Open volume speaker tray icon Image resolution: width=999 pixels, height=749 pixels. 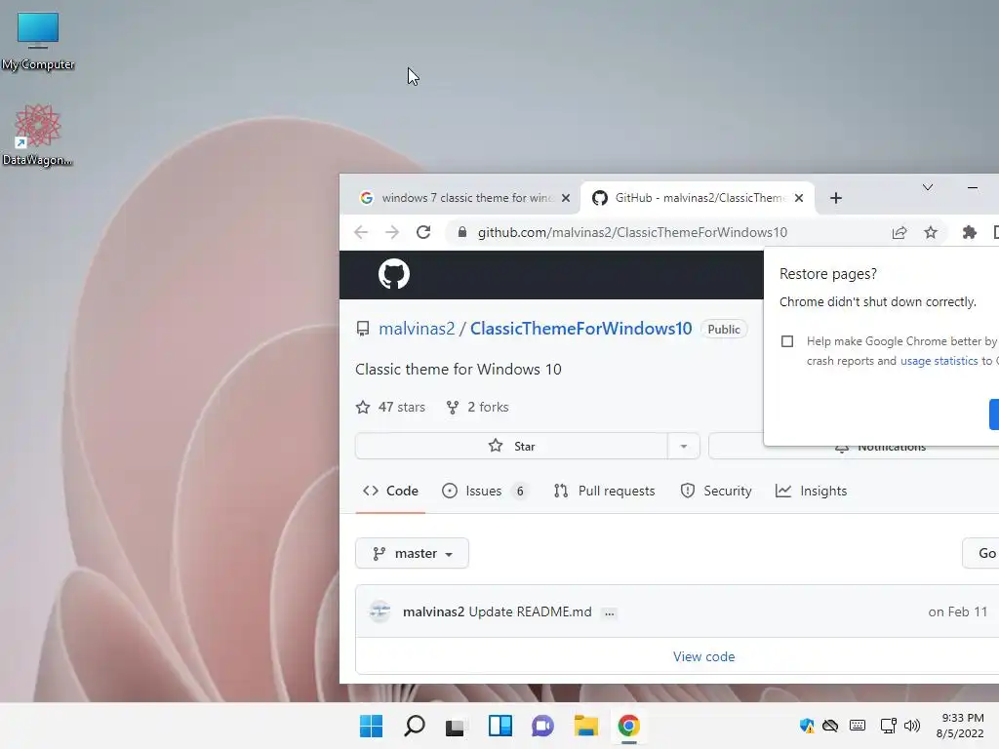click(912, 726)
